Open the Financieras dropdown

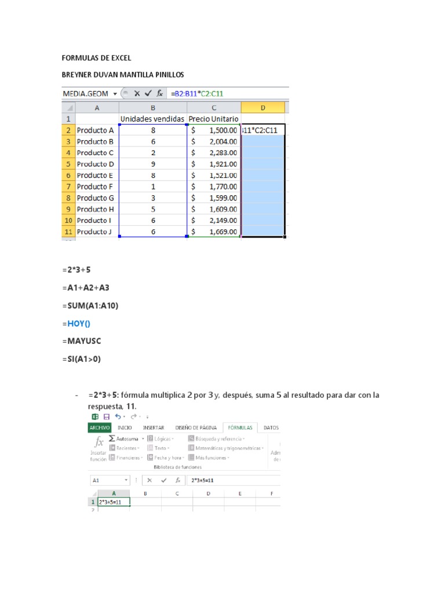(x=141, y=457)
